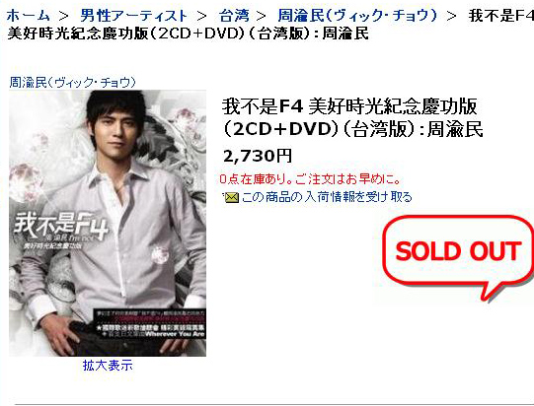The height and width of the screenshot is (406, 534).
Task: Go to the ホーム breadcrumb link
Action: (x=28, y=16)
